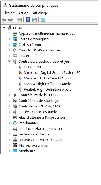Click the Back arrow toolbar icon
The height and width of the screenshot is (185, 101).
4,20
